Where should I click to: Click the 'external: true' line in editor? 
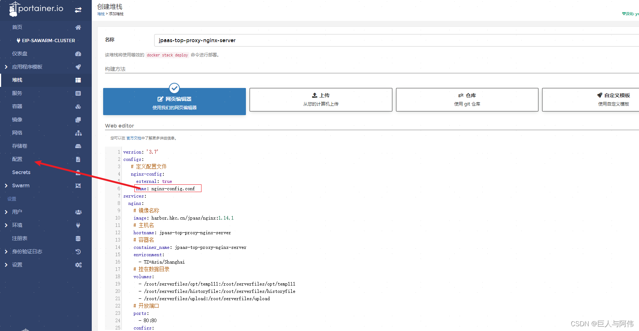tap(154, 181)
